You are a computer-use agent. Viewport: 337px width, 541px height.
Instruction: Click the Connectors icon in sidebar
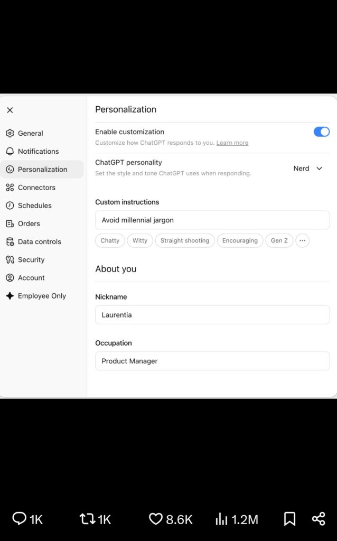tap(10, 188)
